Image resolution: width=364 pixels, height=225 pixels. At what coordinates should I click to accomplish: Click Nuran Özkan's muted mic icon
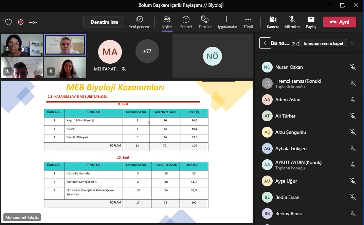[353, 67]
